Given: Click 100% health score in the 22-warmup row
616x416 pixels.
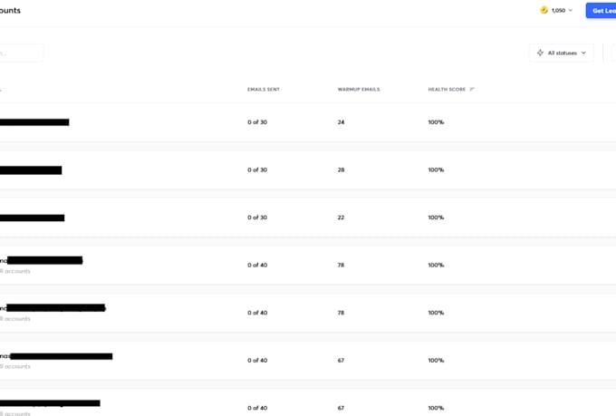Looking at the screenshot, I should coord(436,218).
